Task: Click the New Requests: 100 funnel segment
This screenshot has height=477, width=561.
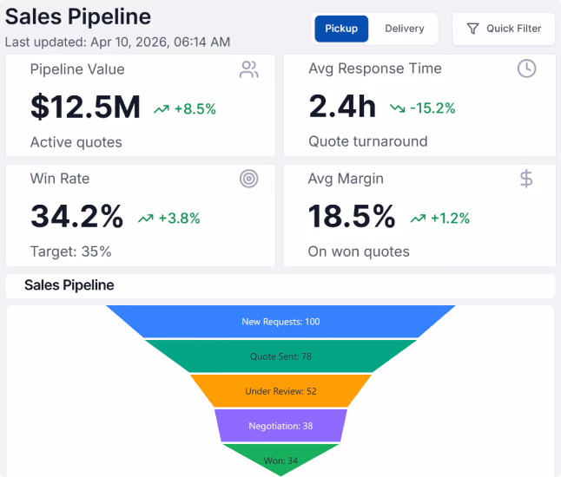Action: pyautogui.click(x=280, y=321)
